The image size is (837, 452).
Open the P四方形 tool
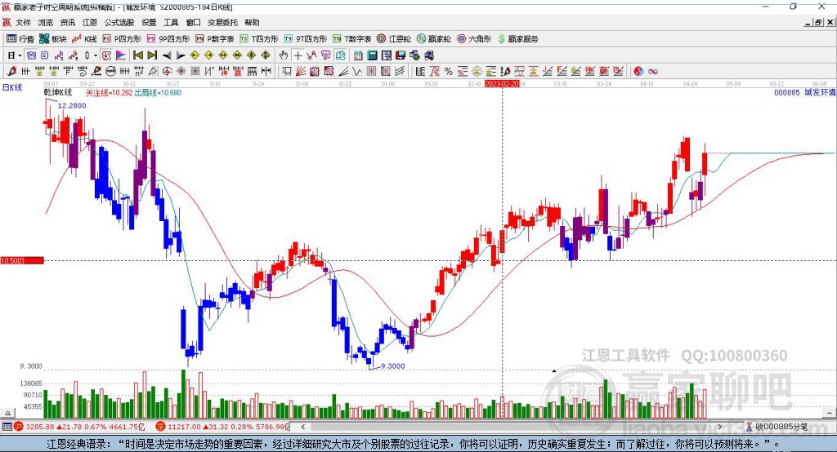(122, 39)
